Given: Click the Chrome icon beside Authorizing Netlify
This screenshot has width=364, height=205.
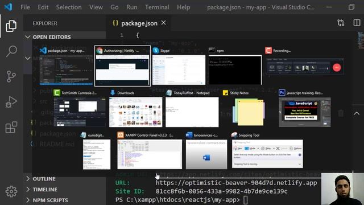Looking at the screenshot, I should pyautogui.click(x=100, y=51).
